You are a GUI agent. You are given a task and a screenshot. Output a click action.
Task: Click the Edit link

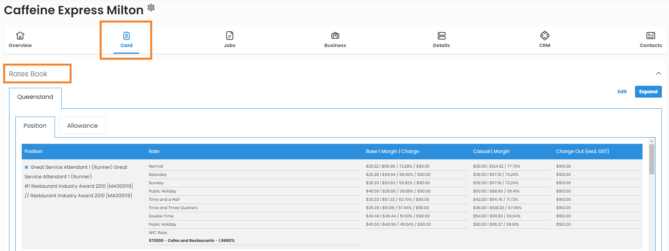(622, 92)
